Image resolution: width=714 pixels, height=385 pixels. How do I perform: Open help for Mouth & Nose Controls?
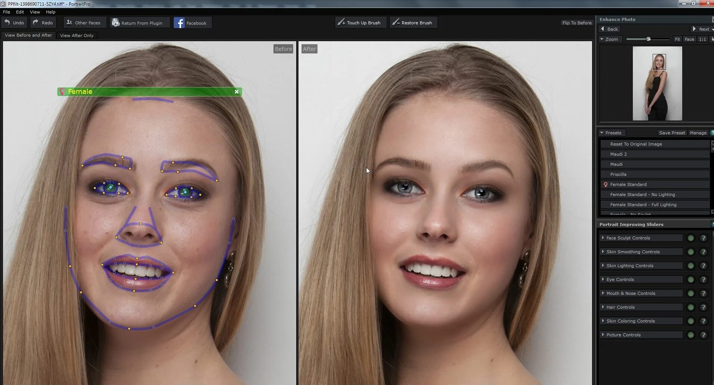coord(704,293)
